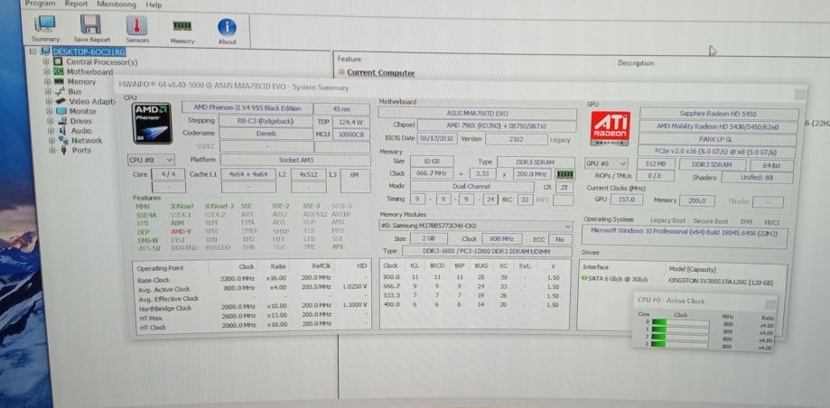Image resolution: width=830 pixels, height=408 pixels.
Task: Click the Northbridge Clock row
Action: pyautogui.click(x=251, y=308)
